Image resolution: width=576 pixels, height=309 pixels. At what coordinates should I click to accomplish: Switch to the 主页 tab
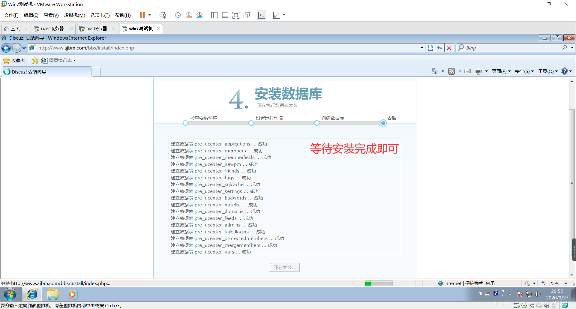15,28
